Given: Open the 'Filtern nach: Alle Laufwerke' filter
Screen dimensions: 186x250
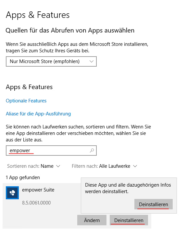Looking at the screenshot, I should pyautogui.click(x=104, y=166).
